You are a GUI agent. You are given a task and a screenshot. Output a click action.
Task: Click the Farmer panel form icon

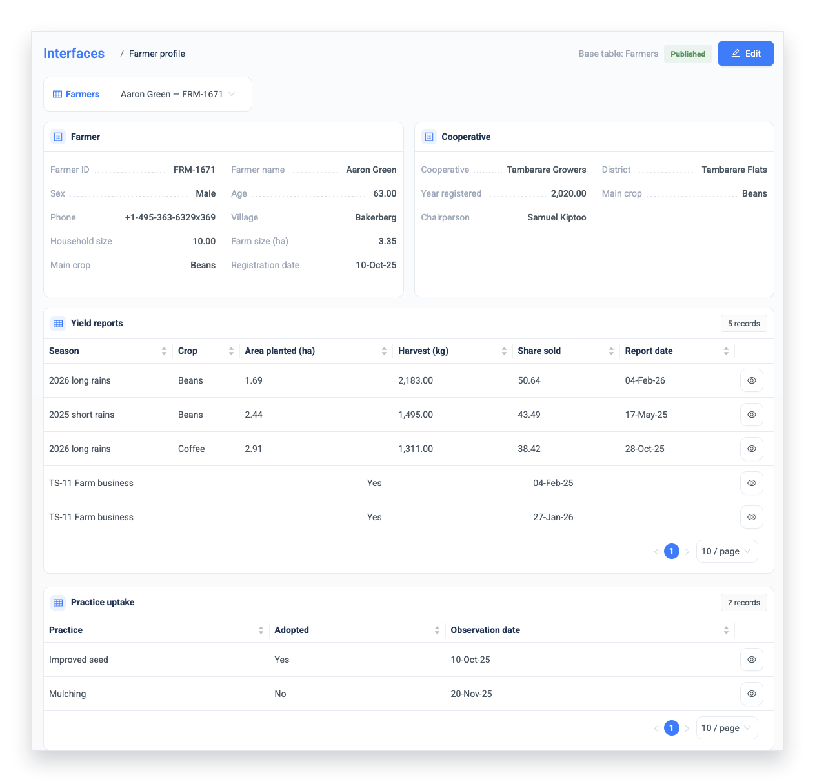pos(58,137)
